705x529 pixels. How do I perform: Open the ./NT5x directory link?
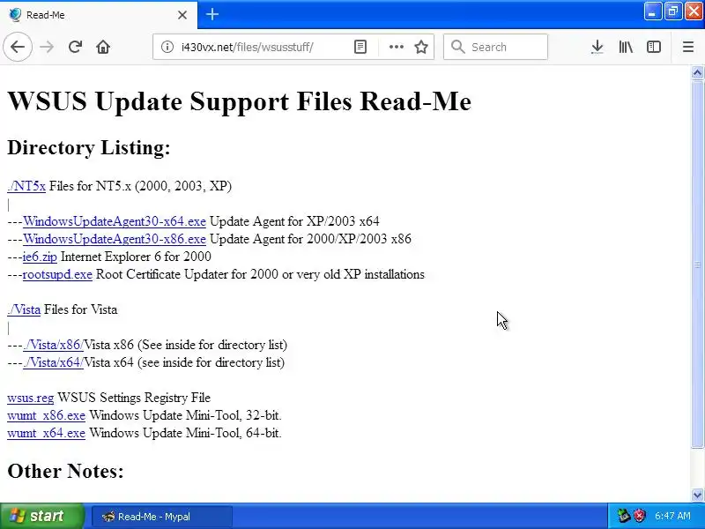pyautogui.click(x=26, y=186)
